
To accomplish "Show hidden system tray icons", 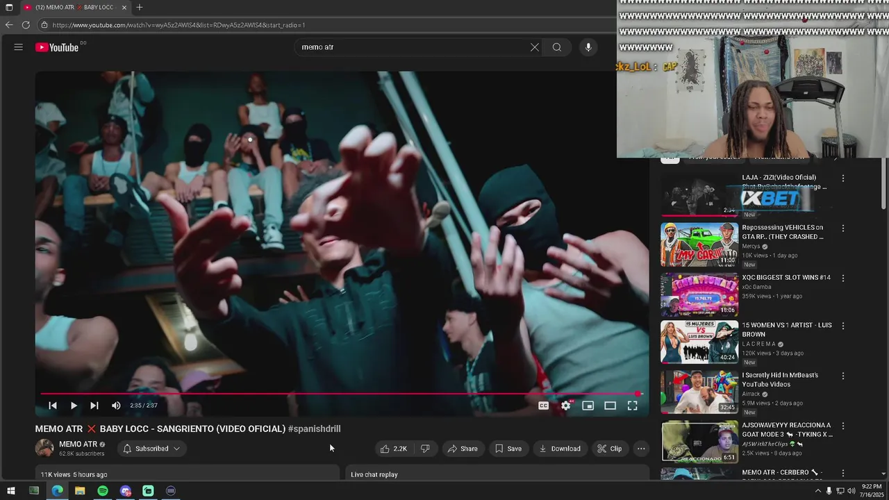I will tap(817, 491).
